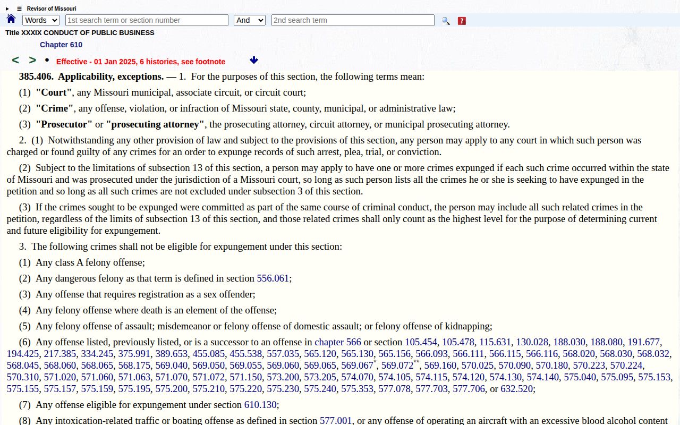The width and height of the screenshot is (680, 425).
Task: Click the bullet dot next to the effective date
Action: (47, 60)
